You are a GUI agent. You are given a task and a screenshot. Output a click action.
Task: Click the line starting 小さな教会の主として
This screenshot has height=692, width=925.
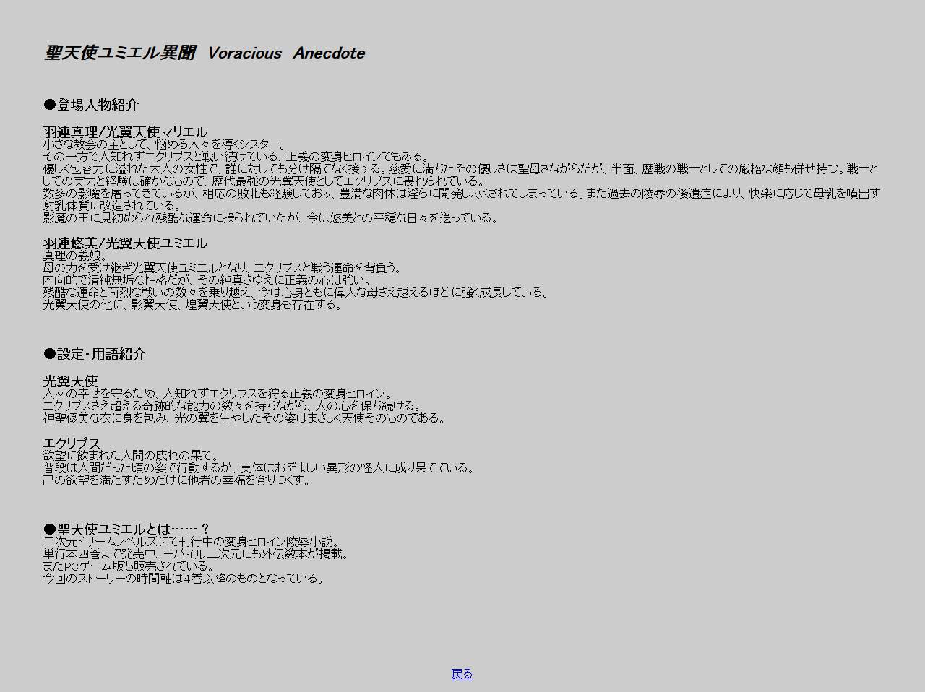point(165,144)
